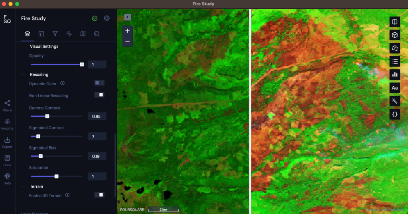This screenshot has height=214, width=408.
Task: Open map settings gear icon
Action: [x=106, y=18]
